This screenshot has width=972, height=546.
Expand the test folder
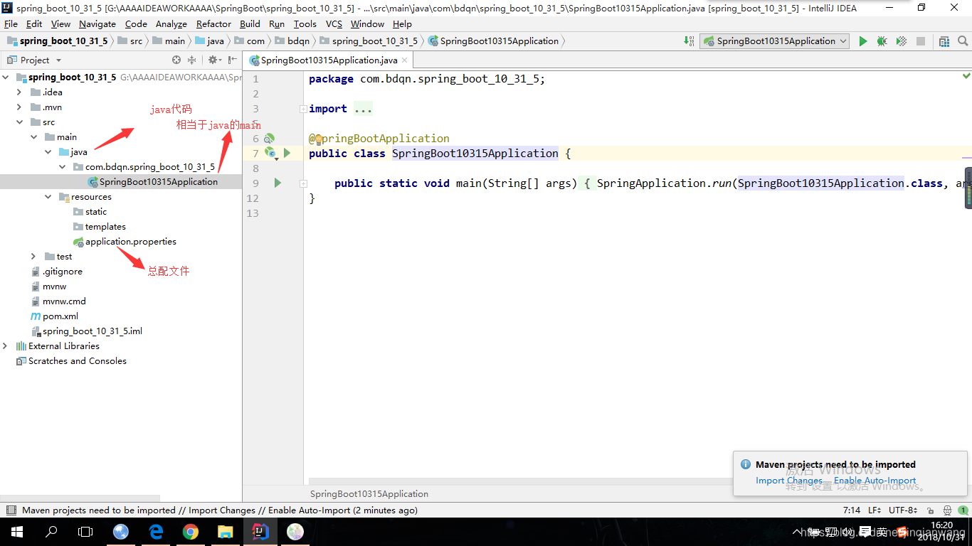click(x=33, y=257)
